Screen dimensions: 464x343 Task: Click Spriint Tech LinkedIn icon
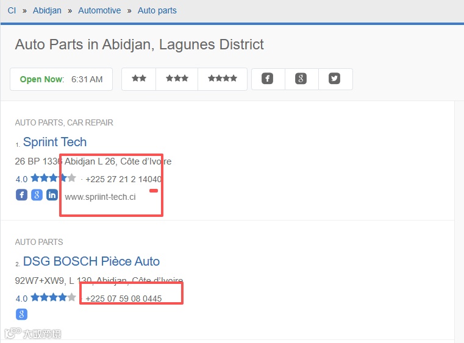(x=52, y=195)
